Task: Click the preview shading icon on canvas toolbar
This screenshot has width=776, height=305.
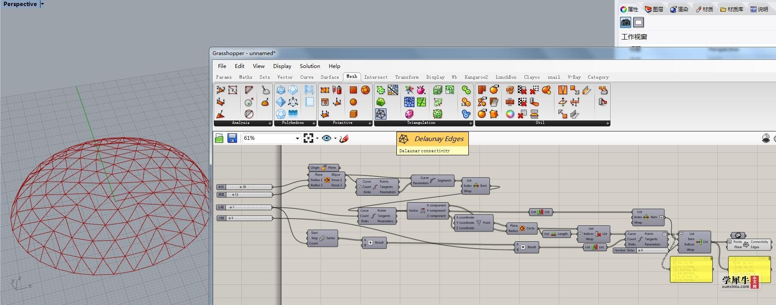Action: [x=766, y=138]
